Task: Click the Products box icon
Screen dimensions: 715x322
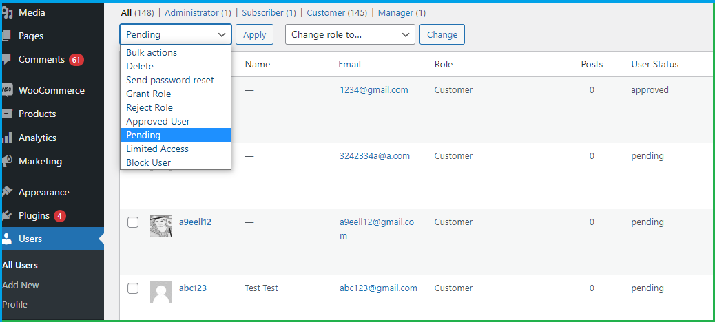Action: point(7,114)
